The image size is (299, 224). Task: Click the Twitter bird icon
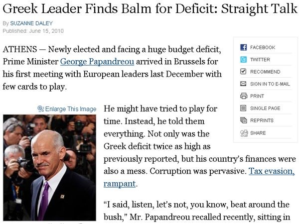(x=243, y=60)
